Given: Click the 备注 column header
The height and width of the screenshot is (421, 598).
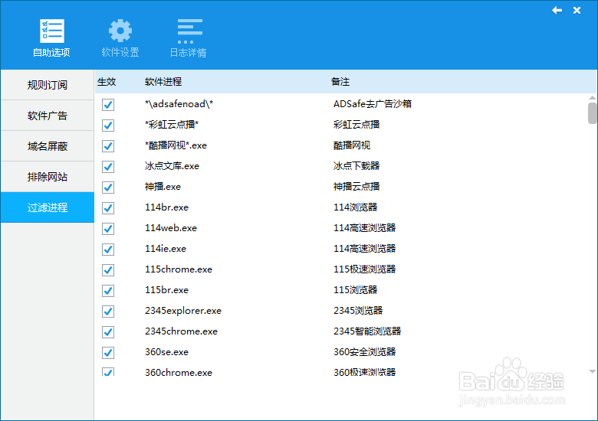Looking at the screenshot, I should point(340,82).
